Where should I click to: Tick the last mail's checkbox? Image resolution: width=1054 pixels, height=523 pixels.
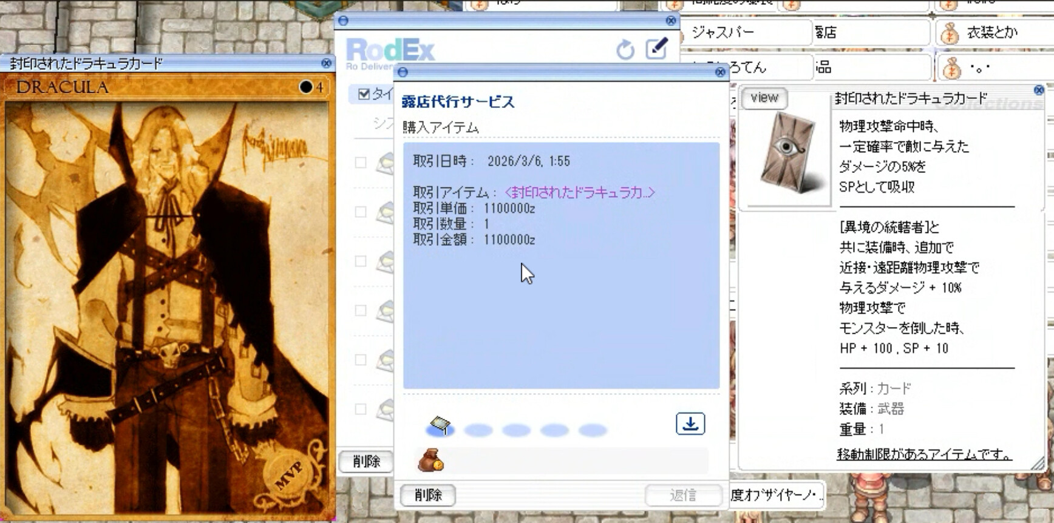coord(361,409)
